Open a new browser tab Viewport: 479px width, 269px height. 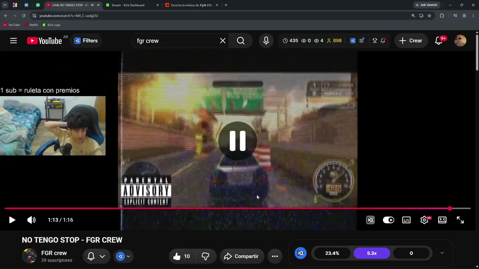point(226,5)
